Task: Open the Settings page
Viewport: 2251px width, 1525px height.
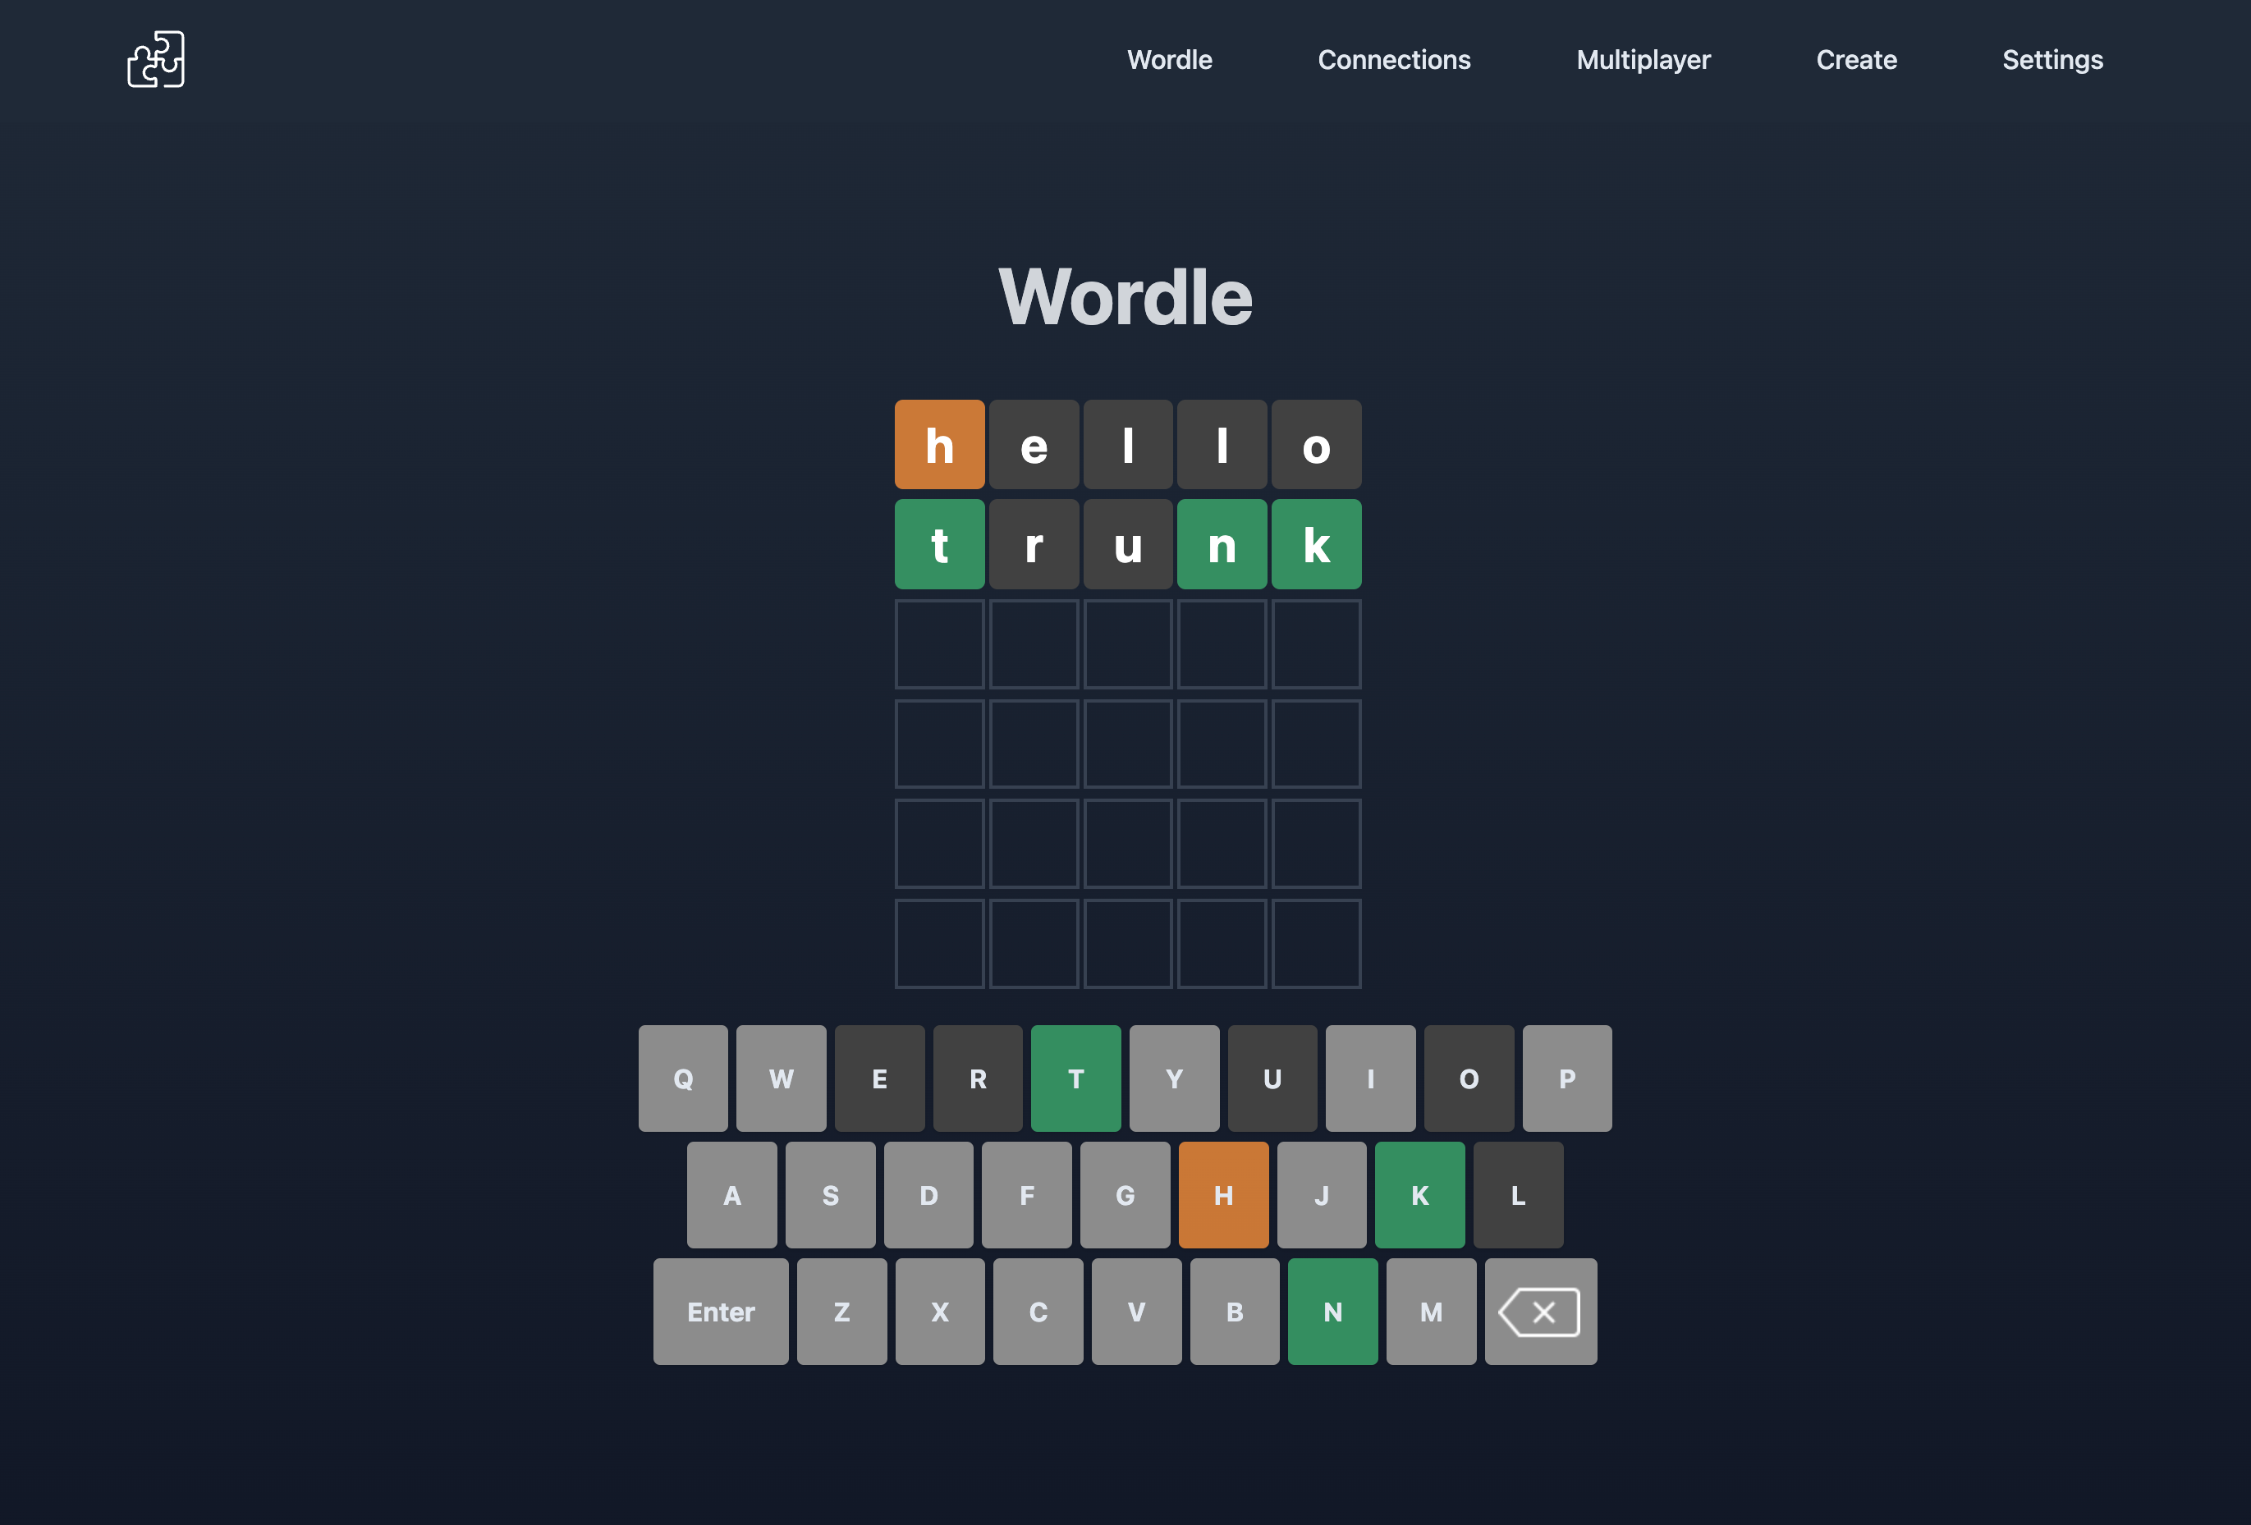Action: click(x=2052, y=60)
